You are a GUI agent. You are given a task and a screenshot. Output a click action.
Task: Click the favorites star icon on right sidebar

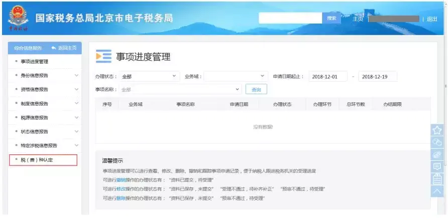(x=437, y=130)
